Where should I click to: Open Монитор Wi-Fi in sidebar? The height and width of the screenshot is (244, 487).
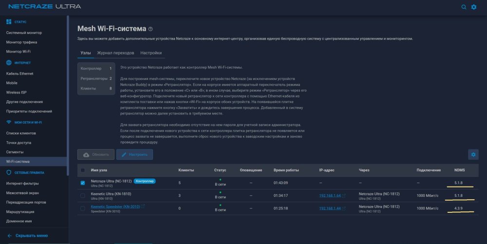[19, 51]
